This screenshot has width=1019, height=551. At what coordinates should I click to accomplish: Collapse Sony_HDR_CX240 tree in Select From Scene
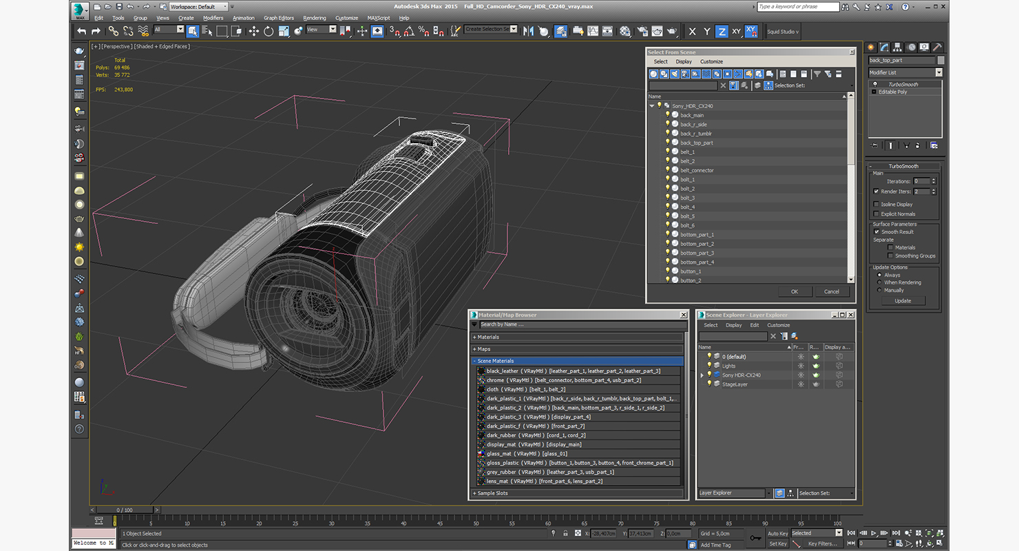[652, 106]
